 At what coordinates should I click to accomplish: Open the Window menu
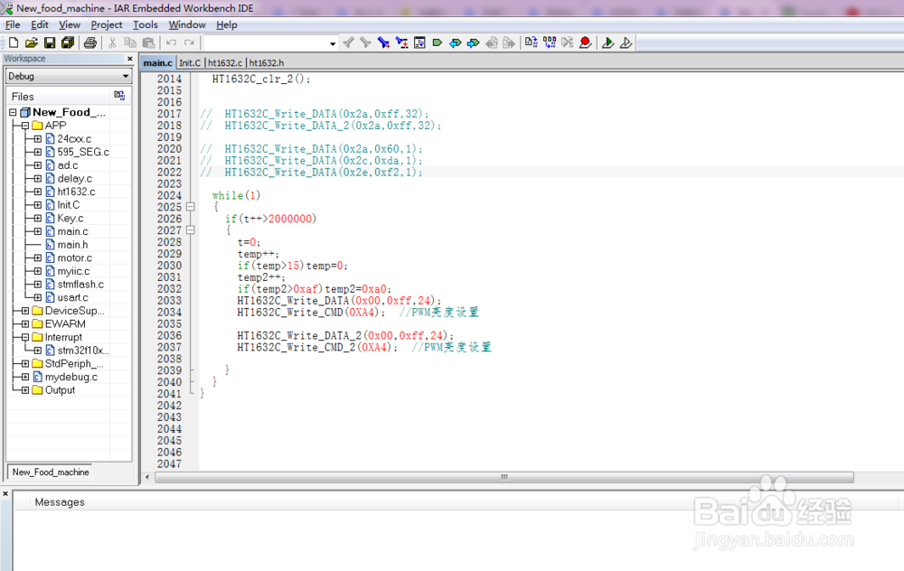tap(187, 24)
